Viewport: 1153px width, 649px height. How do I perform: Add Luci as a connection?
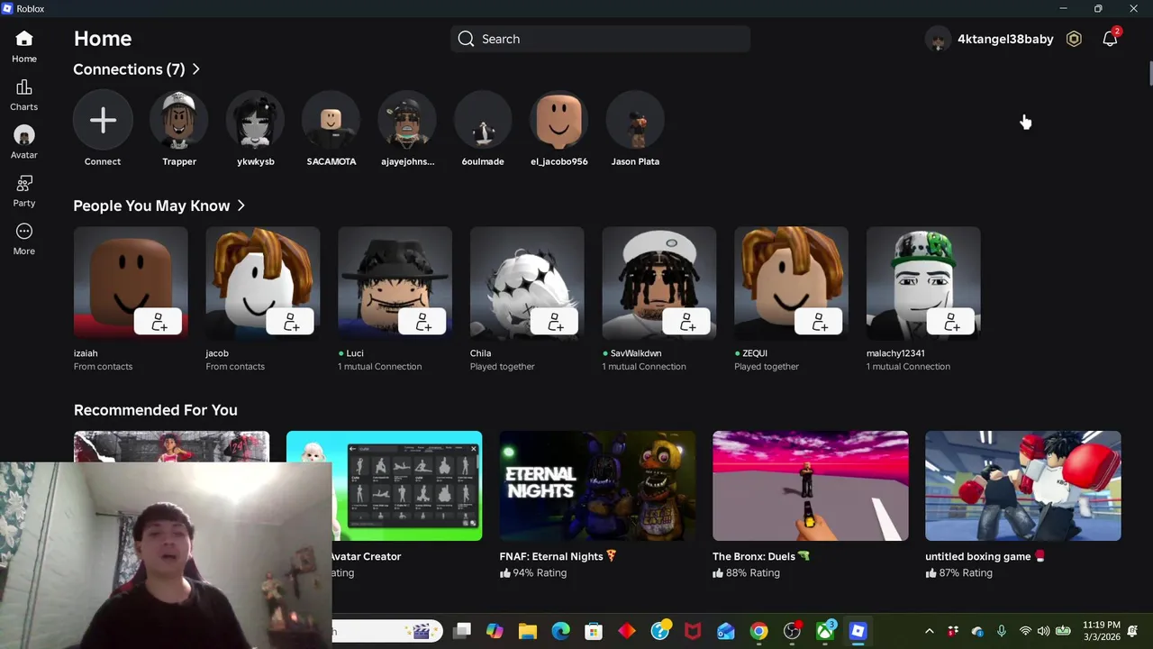tap(423, 322)
